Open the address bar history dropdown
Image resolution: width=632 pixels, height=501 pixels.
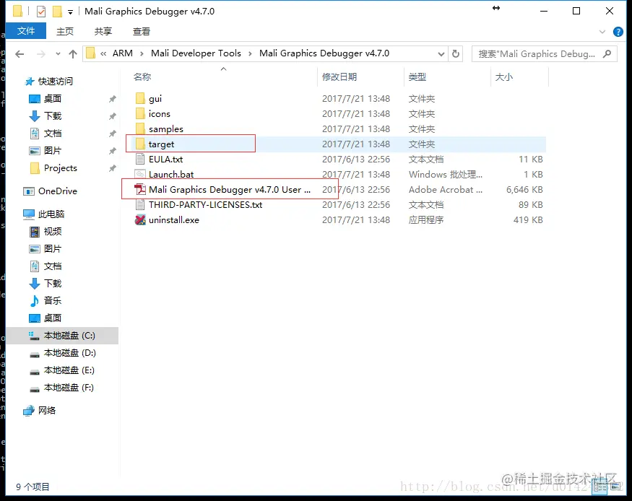coord(441,54)
